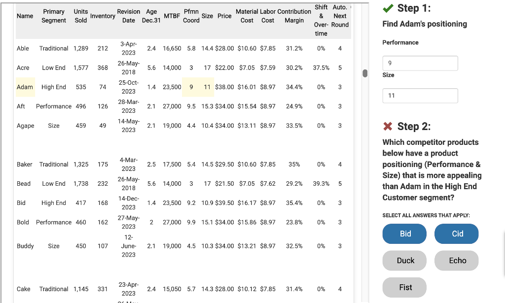This screenshot has height=303, width=505.
Task: Click Buddy's revision date 12-June-2023
Action: point(129,246)
